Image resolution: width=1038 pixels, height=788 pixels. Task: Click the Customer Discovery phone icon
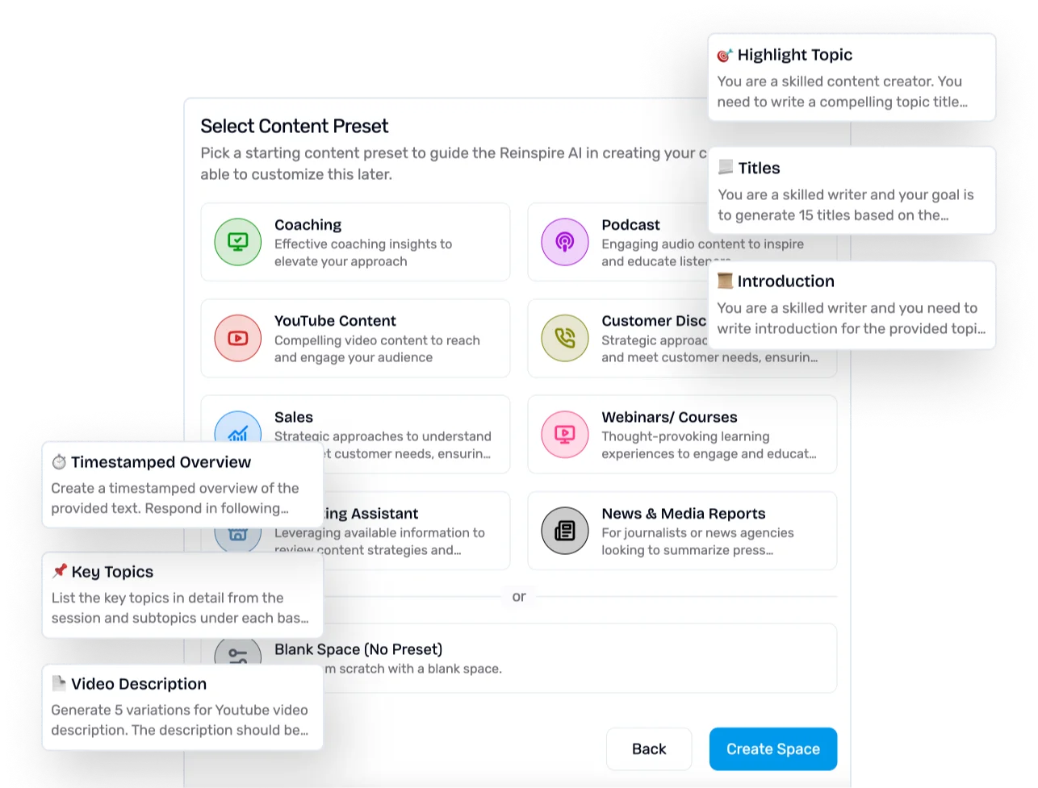pyautogui.click(x=565, y=338)
